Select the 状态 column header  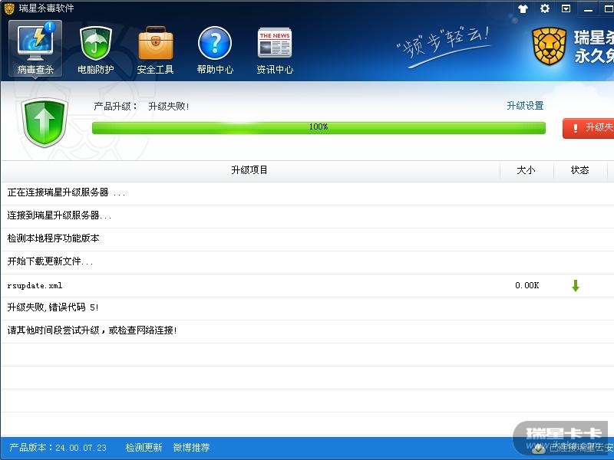point(580,170)
